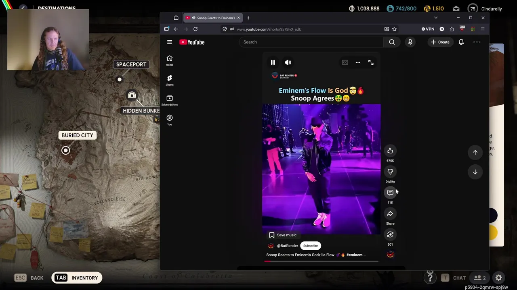Close the Snoop Reacts tab
The image size is (517, 290).
coord(238,18)
